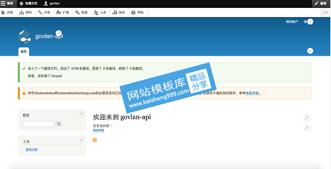
Task: Click the orange warning triangle icon
Action: 24,93
